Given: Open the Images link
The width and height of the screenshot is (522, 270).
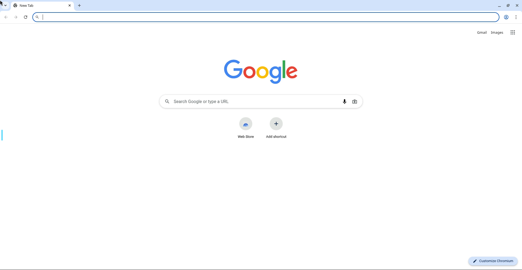Looking at the screenshot, I should [x=497, y=32].
